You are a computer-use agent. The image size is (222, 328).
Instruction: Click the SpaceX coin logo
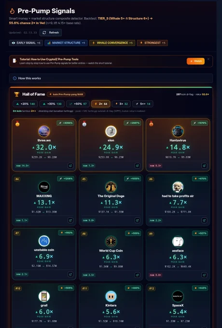pos(178,296)
